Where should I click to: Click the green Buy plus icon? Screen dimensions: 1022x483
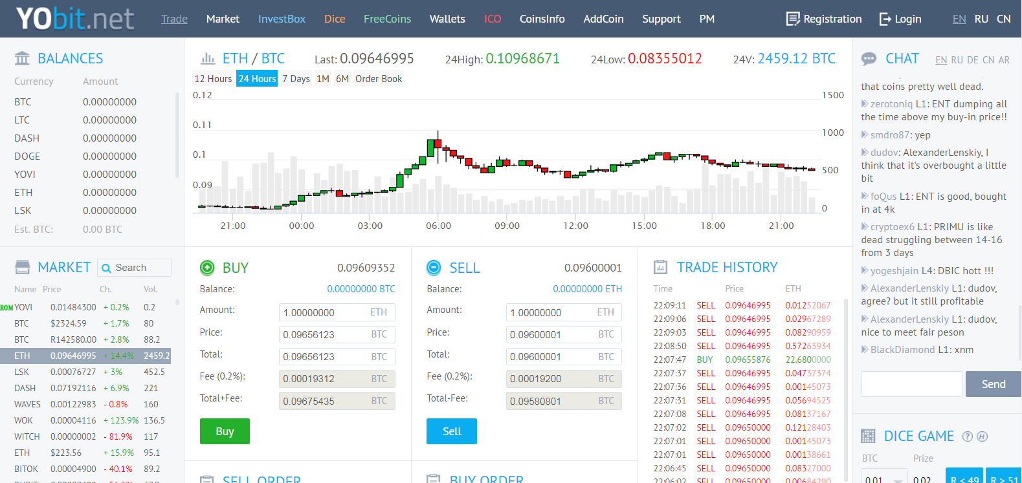(x=207, y=268)
